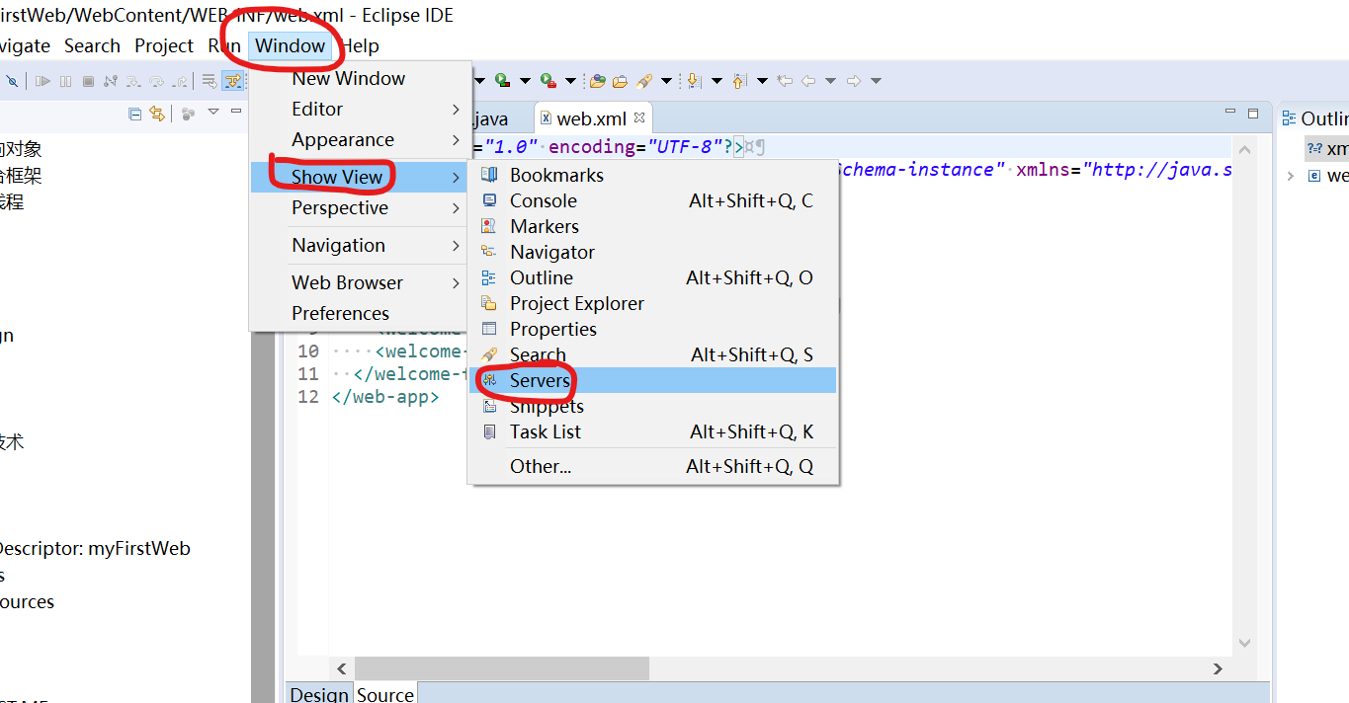The image size is (1349, 703).
Task: Open the Back history dropdown arrow
Action: click(830, 81)
